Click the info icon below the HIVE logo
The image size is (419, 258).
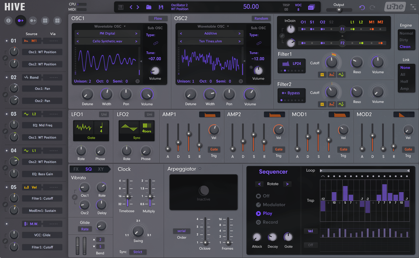tap(8, 21)
